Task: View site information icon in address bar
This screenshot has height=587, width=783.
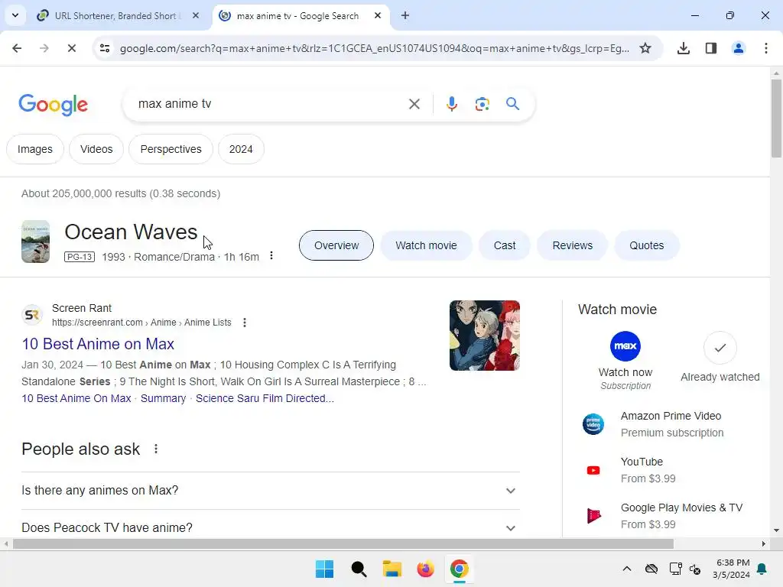Action: click(105, 48)
